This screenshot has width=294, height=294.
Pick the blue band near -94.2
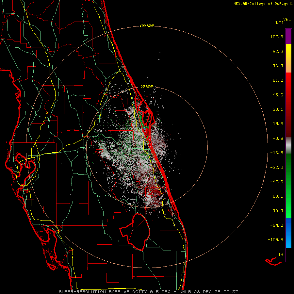point(288,225)
